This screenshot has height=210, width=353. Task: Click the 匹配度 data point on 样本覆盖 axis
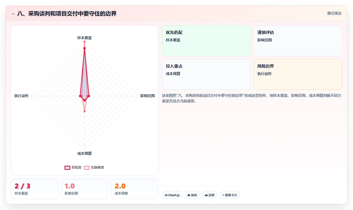[84, 48]
